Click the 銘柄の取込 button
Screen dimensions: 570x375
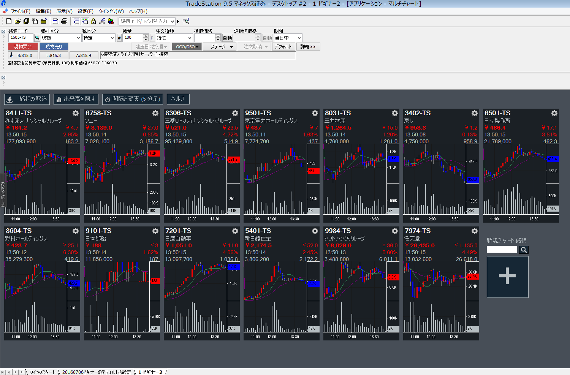click(x=27, y=99)
